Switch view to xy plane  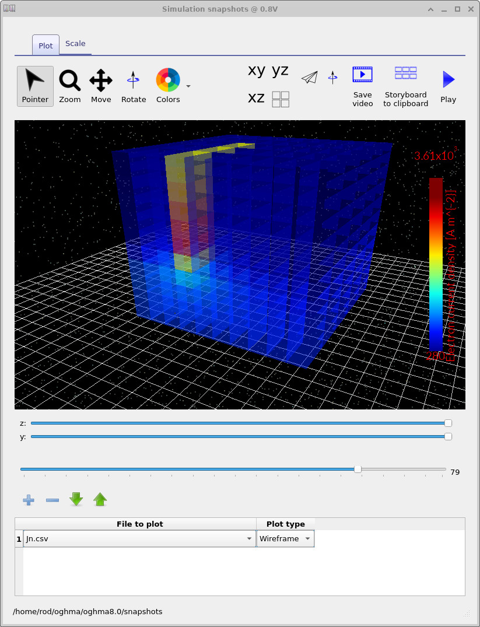pyautogui.click(x=256, y=70)
